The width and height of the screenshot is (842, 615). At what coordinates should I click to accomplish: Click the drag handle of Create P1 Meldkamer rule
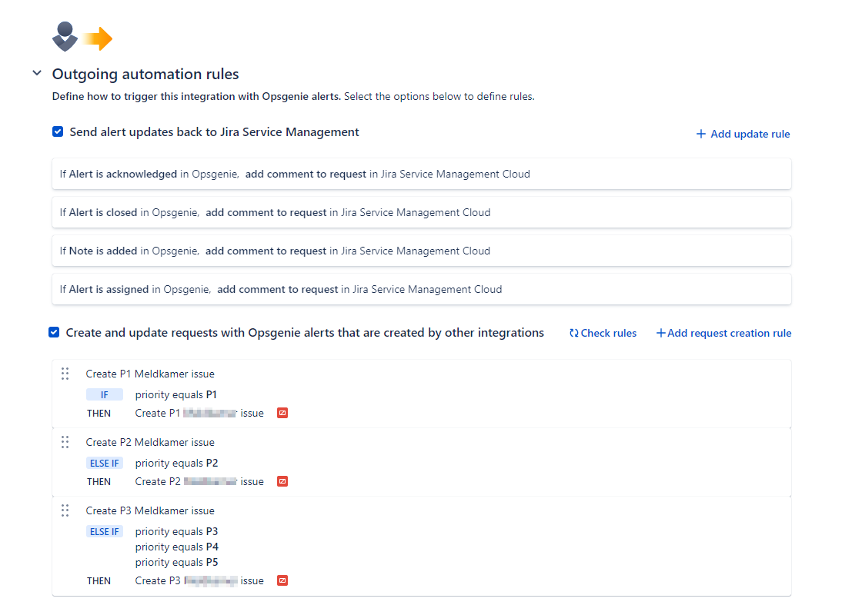click(x=65, y=374)
